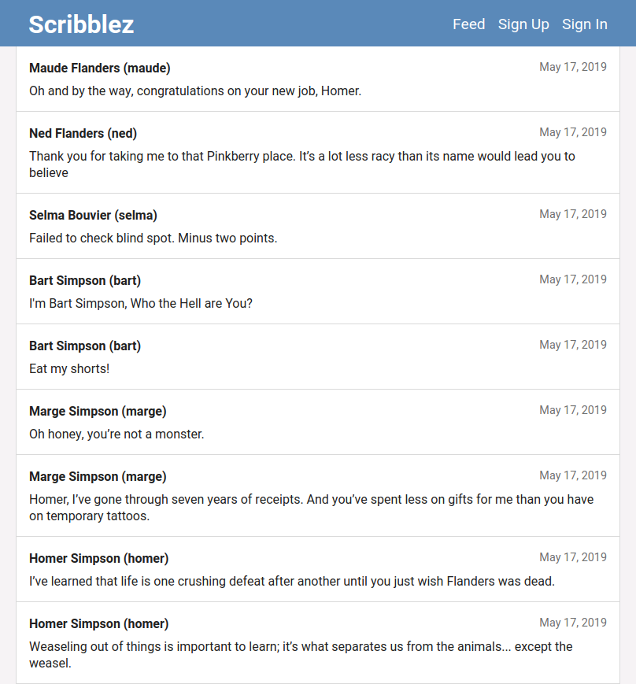Viewport: 636px width, 684px height.
Task: Select "Who the Hell are You?" post
Action: pyautogui.click(x=141, y=303)
